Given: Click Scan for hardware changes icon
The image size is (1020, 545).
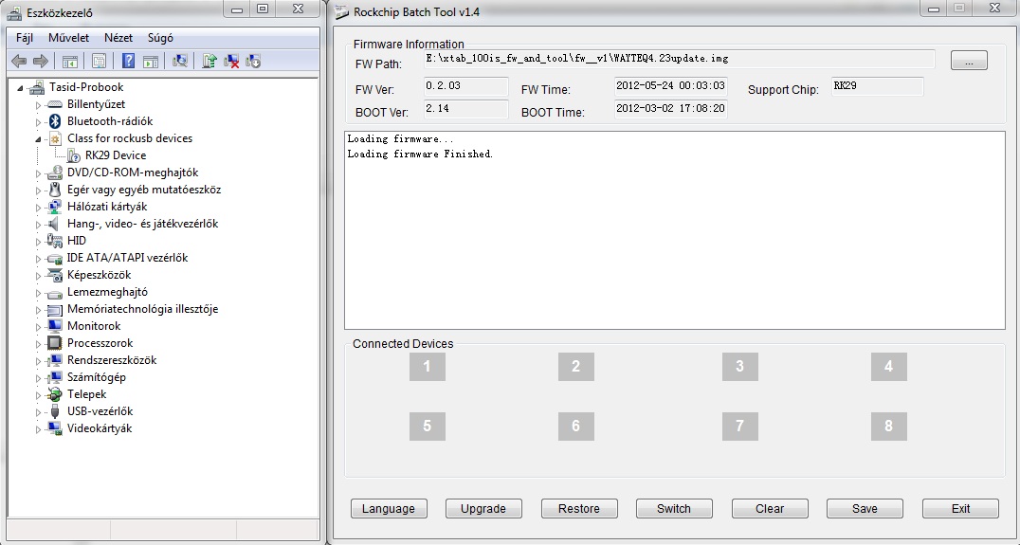Looking at the screenshot, I should click(x=180, y=61).
